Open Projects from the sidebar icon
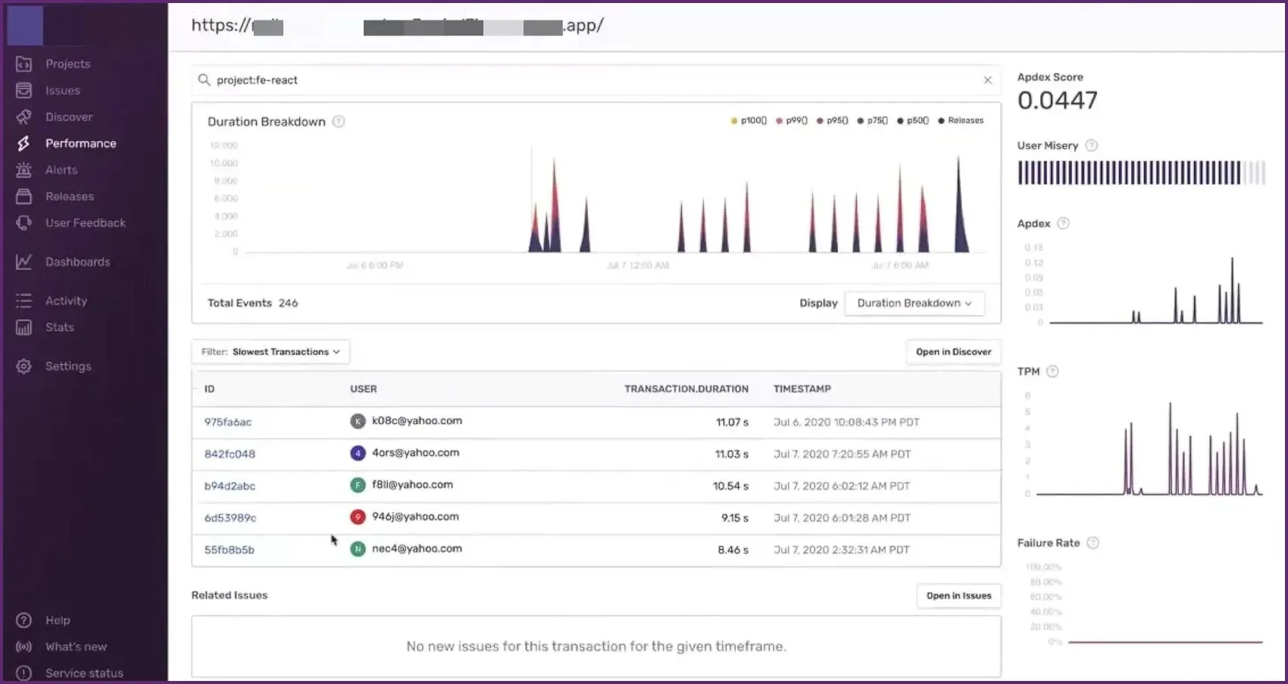 pyautogui.click(x=24, y=64)
